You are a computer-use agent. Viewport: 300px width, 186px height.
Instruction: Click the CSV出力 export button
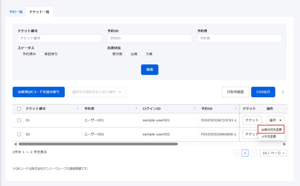click(263, 92)
